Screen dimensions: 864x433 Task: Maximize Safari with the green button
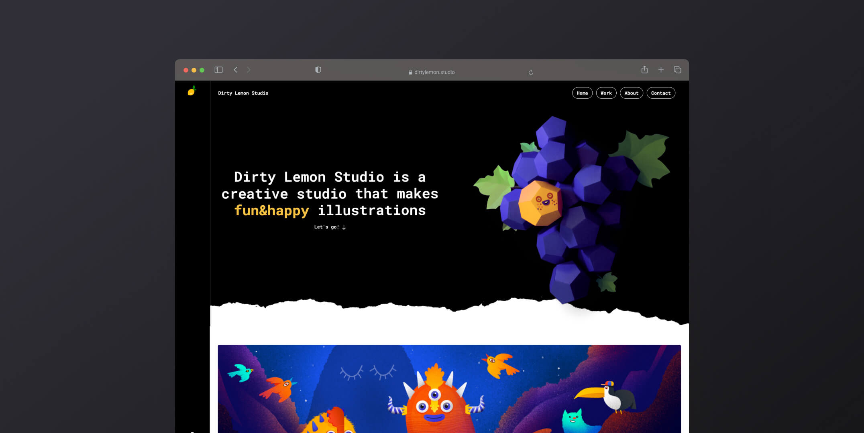click(202, 70)
